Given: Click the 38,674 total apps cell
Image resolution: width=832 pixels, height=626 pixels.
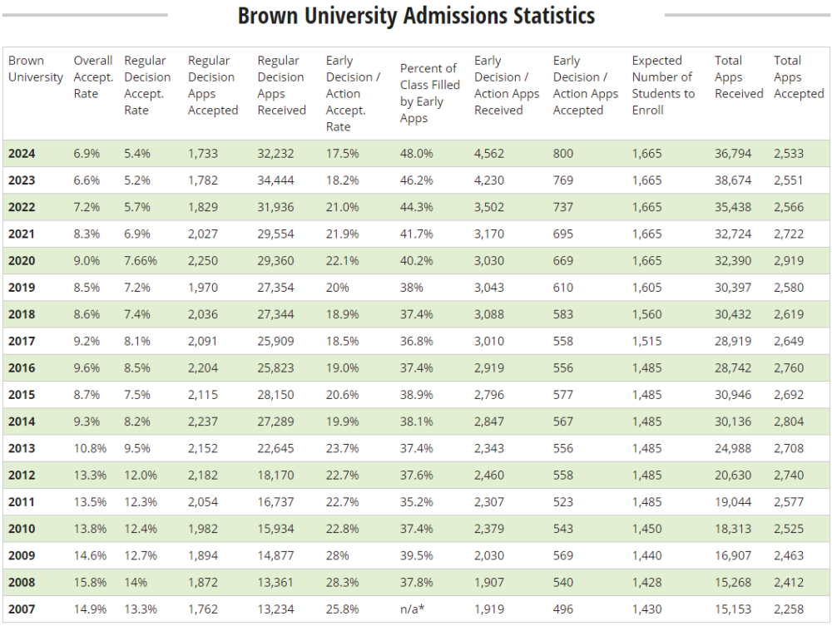Looking at the screenshot, I should (x=733, y=180).
